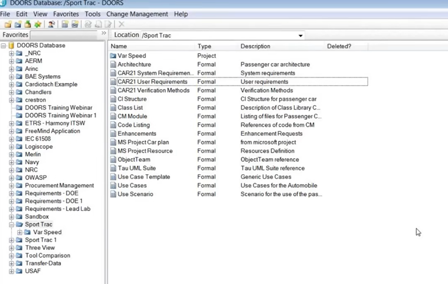Open the View menu

[x=40, y=14]
